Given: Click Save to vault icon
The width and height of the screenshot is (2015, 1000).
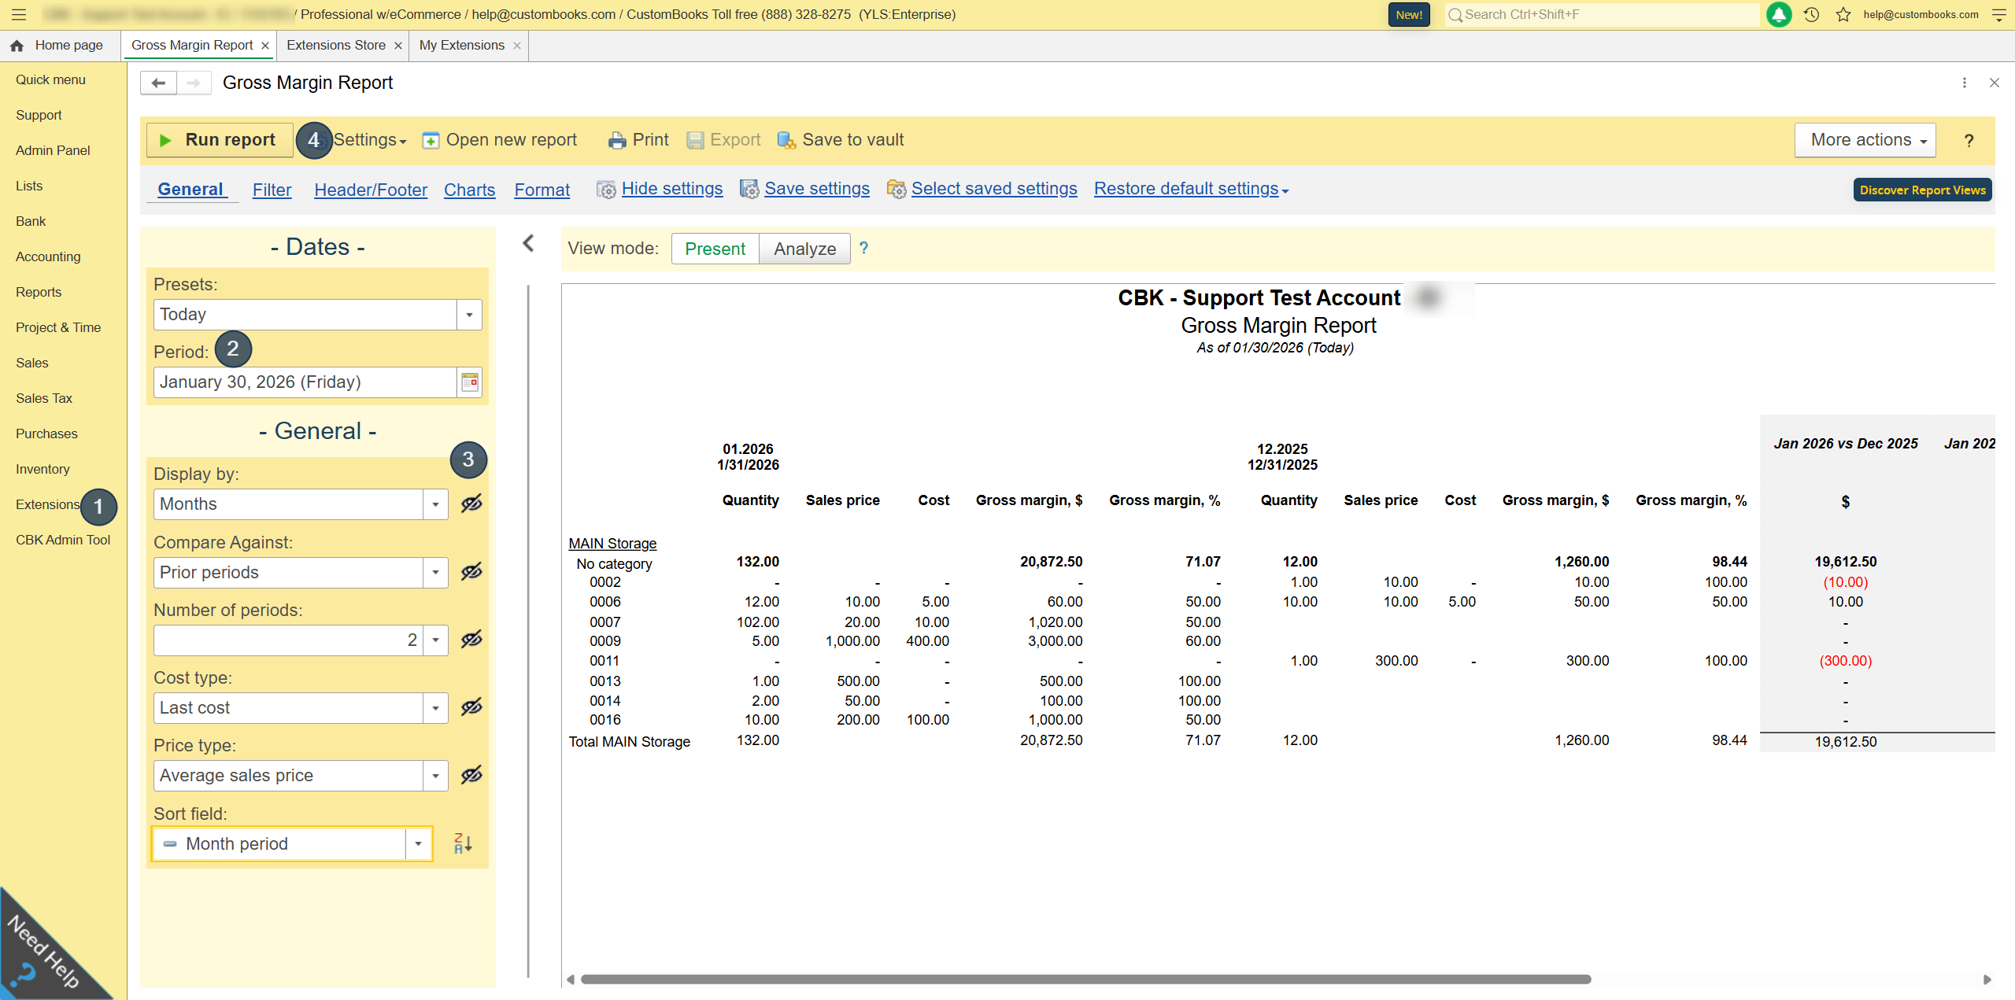Looking at the screenshot, I should pyautogui.click(x=786, y=140).
